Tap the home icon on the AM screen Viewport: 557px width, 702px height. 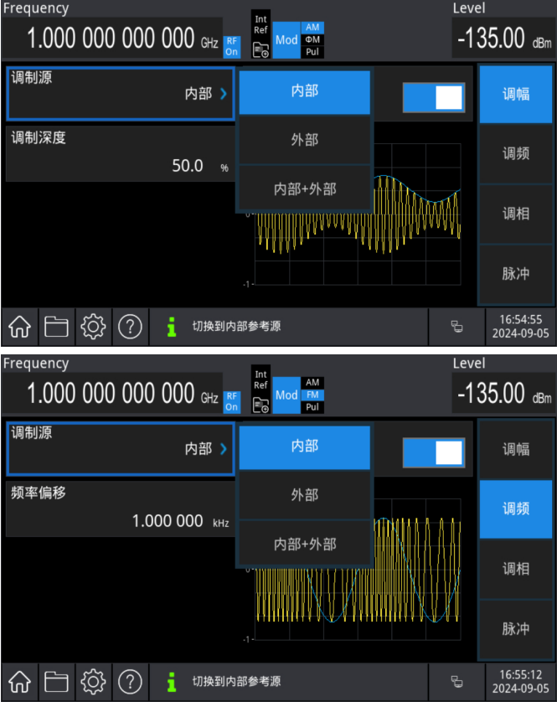tap(20, 327)
